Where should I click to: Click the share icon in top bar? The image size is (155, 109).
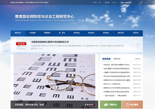pyautogui.click(x=113, y=3)
